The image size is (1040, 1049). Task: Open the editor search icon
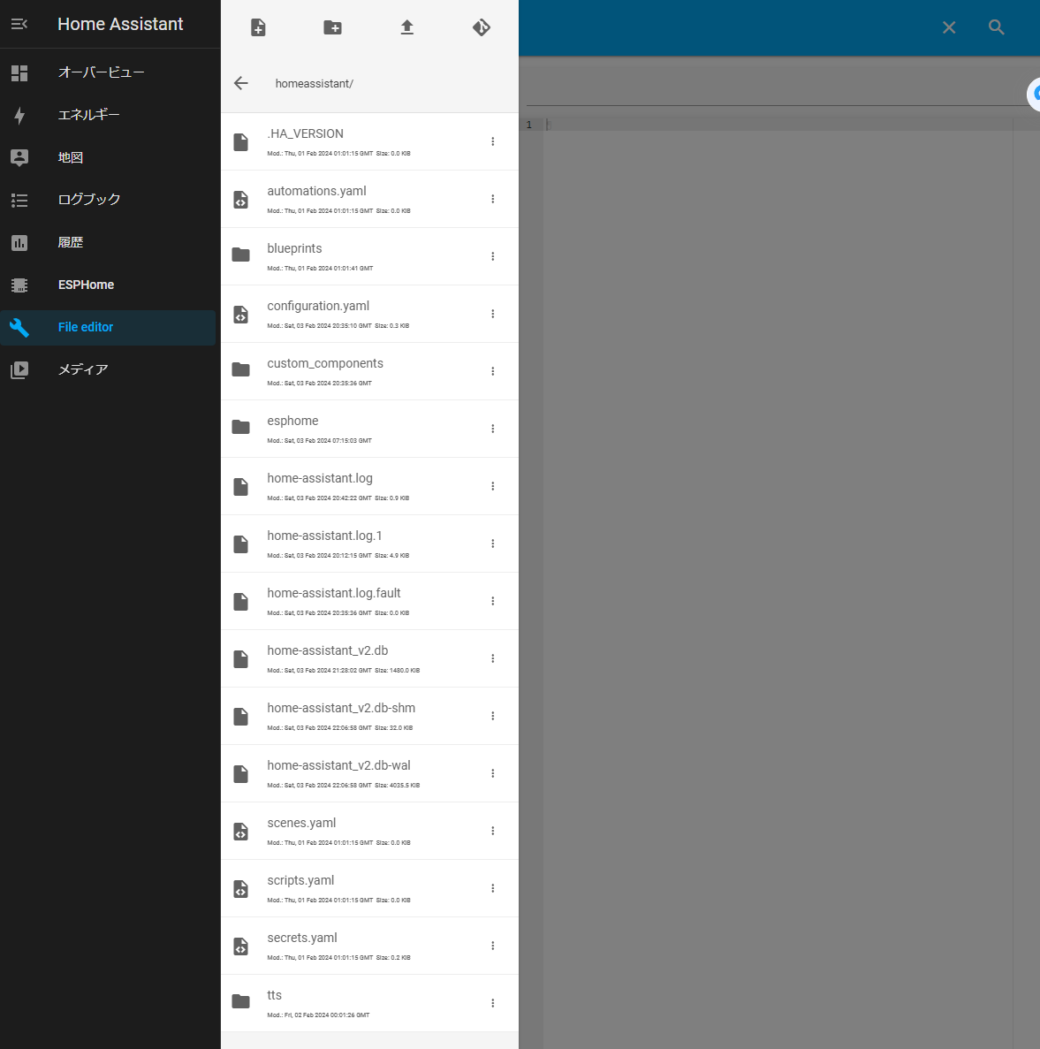tap(996, 27)
